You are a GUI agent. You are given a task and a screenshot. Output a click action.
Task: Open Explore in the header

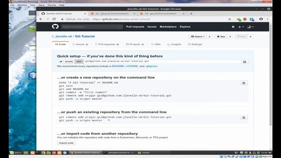(x=185, y=27)
